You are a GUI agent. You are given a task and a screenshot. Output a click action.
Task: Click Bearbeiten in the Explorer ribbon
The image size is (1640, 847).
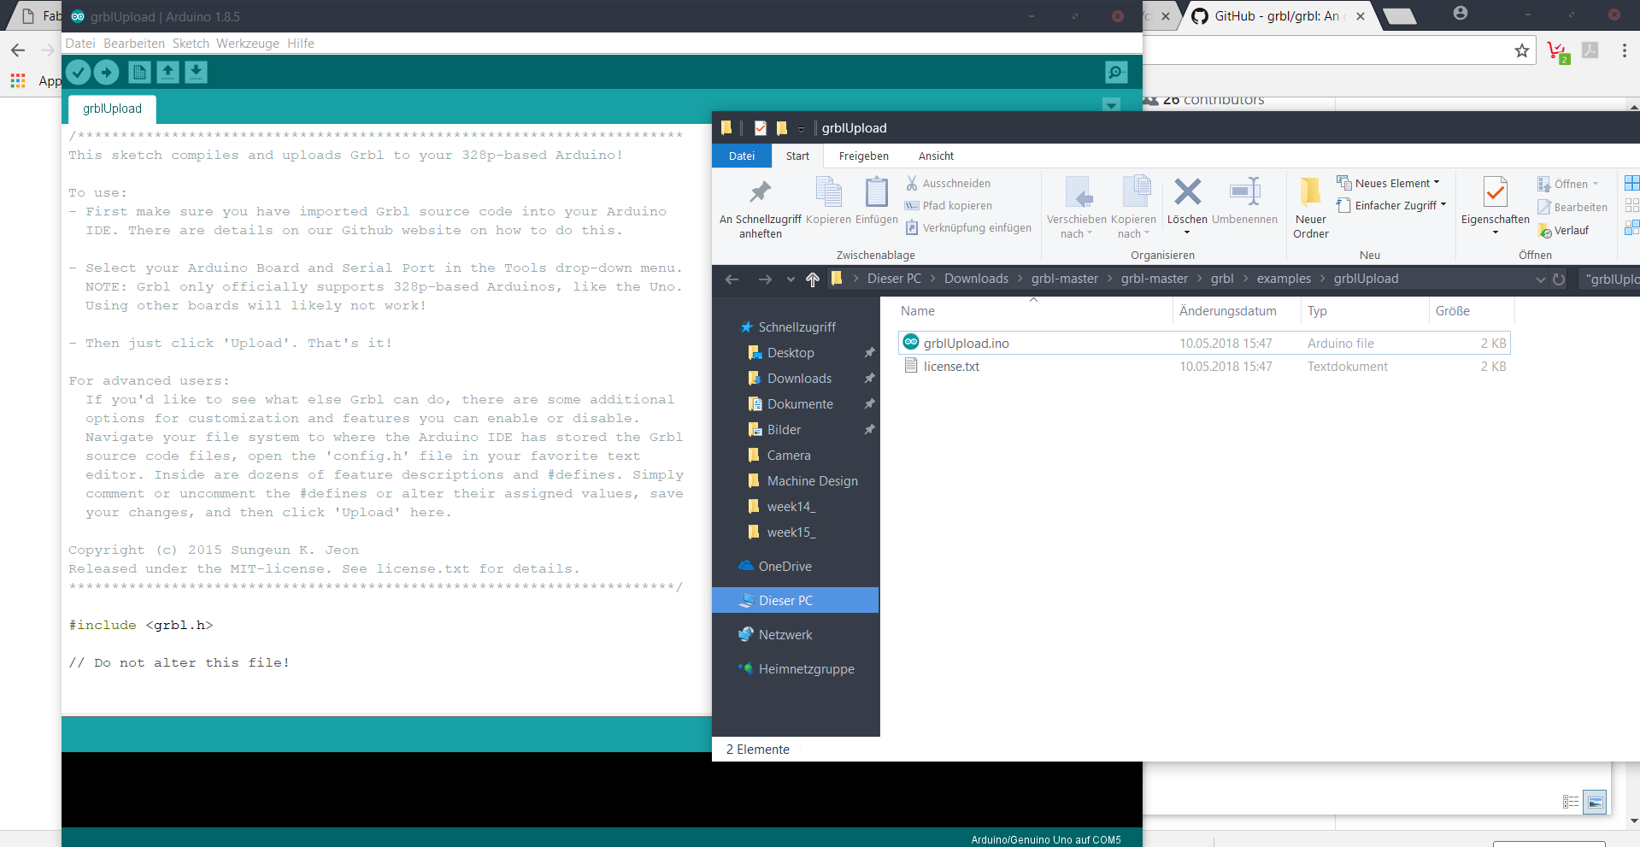coord(1572,208)
